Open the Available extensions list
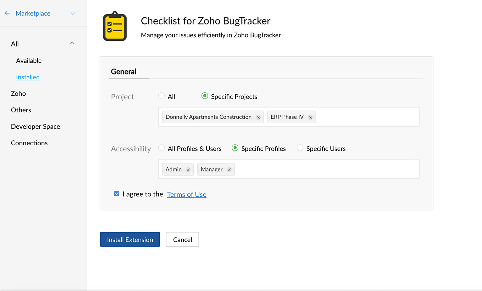This screenshot has width=482, height=291. [29, 61]
